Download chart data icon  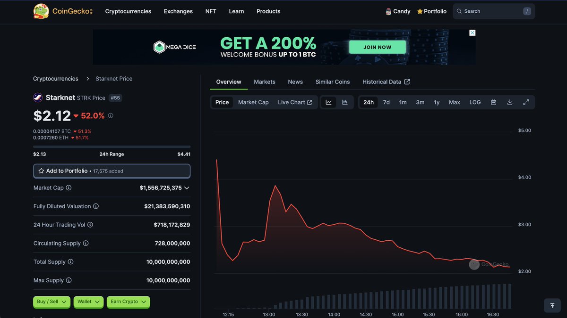point(510,102)
